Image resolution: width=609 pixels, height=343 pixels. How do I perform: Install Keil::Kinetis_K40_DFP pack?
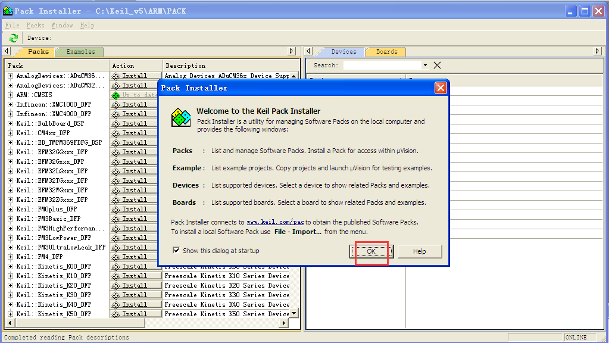tap(136, 304)
